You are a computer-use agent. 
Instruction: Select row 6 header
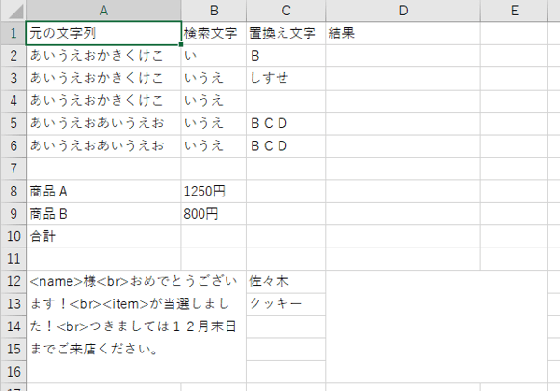(13, 146)
